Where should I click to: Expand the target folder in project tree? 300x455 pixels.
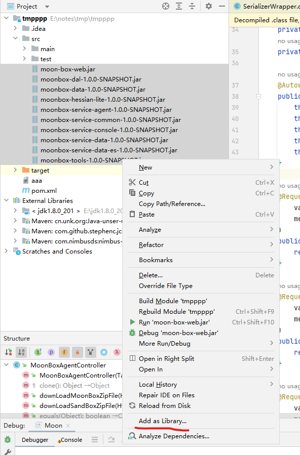(15, 170)
